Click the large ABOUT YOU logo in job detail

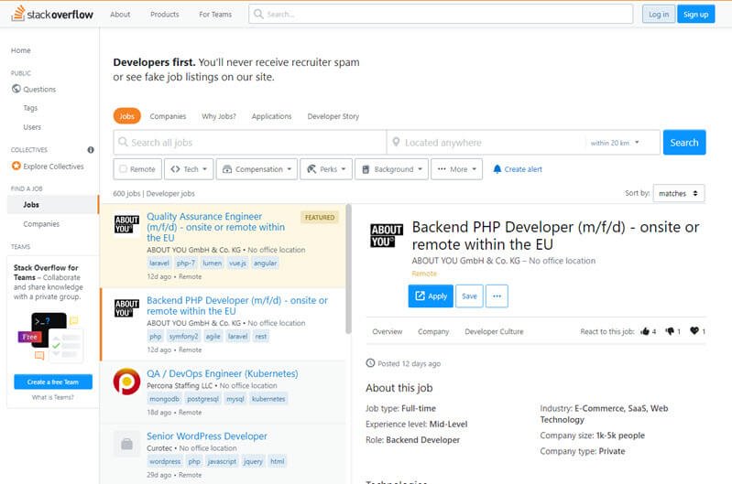[x=387, y=235]
